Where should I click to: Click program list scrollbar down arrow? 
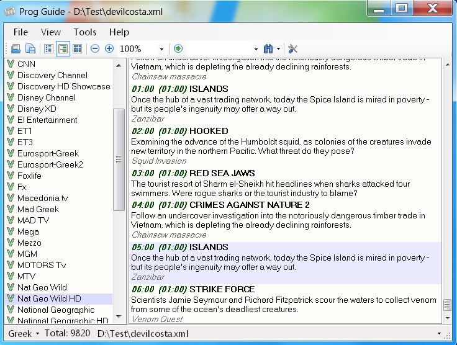coord(448,318)
